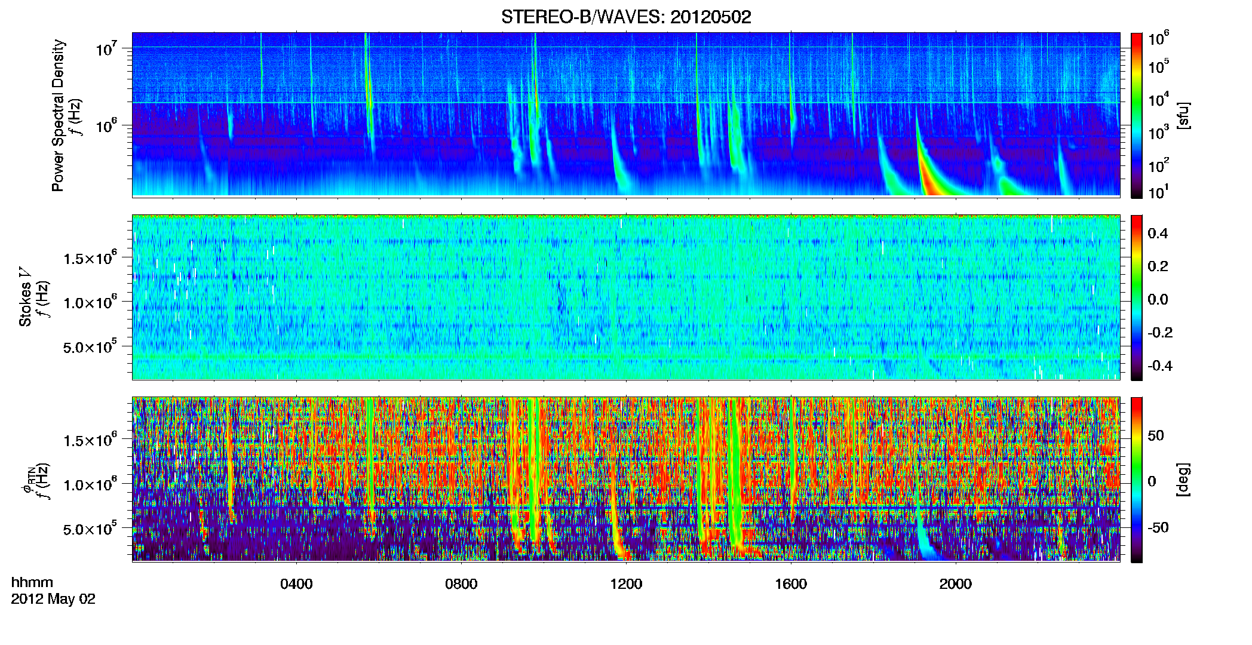Click the 1.0×10^6 tick on phi RTN panel
Screen dimensions: 1252x645
click(x=90, y=484)
